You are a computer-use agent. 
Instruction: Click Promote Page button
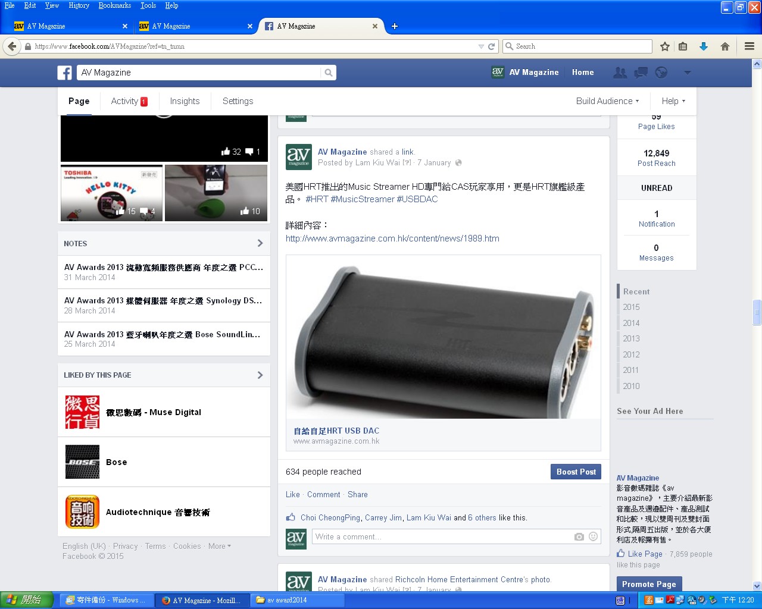[649, 584]
